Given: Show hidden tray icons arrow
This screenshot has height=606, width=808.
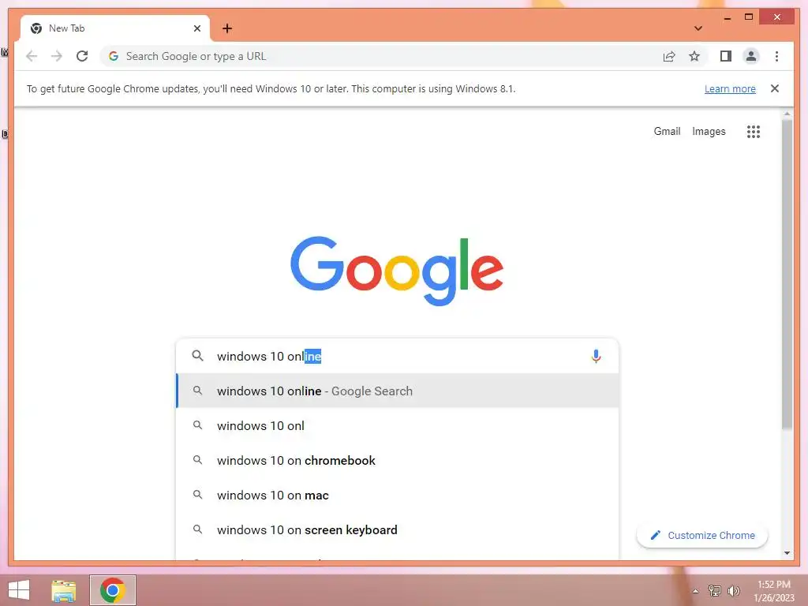Looking at the screenshot, I should click(696, 591).
